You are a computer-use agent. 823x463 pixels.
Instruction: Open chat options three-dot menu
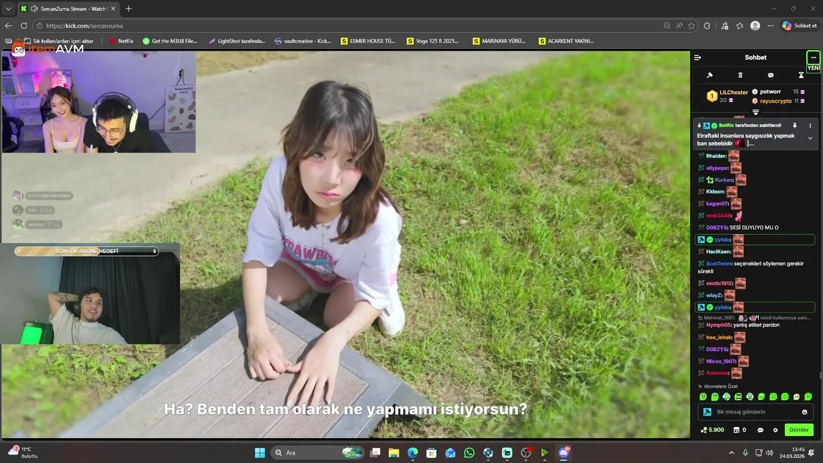coord(813,57)
